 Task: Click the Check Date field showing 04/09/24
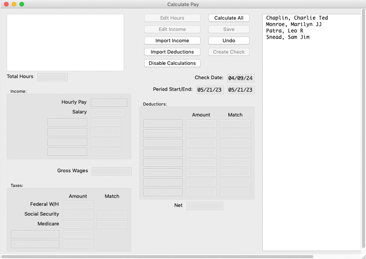tap(240, 78)
